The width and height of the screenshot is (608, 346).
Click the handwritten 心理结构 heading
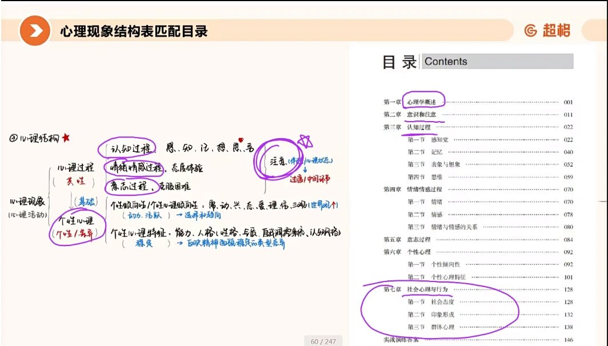tap(39, 138)
